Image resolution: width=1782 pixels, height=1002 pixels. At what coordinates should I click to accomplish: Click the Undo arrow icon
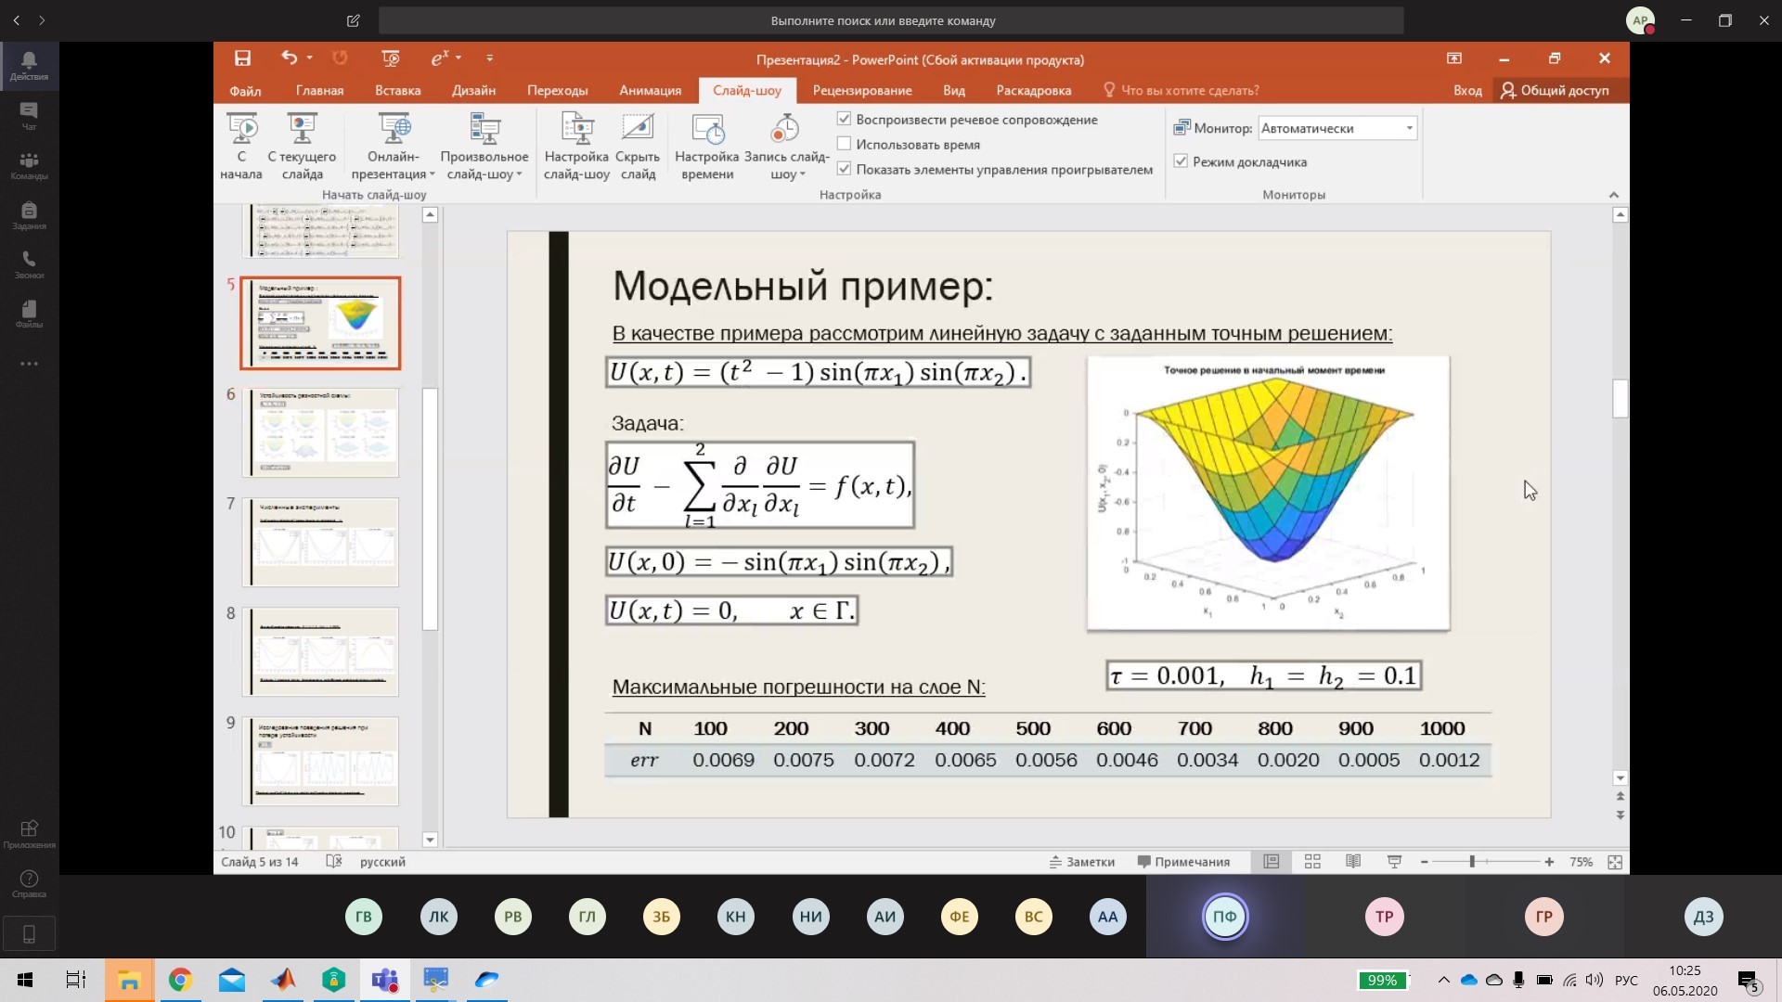(x=289, y=58)
